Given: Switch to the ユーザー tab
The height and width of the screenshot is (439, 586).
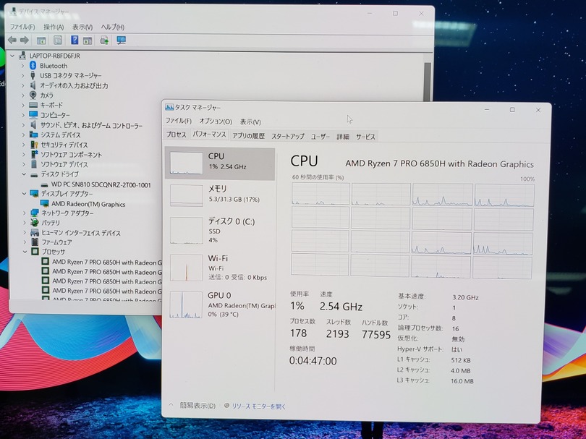Looking at the screenshot, I should (x=320, y=137).
